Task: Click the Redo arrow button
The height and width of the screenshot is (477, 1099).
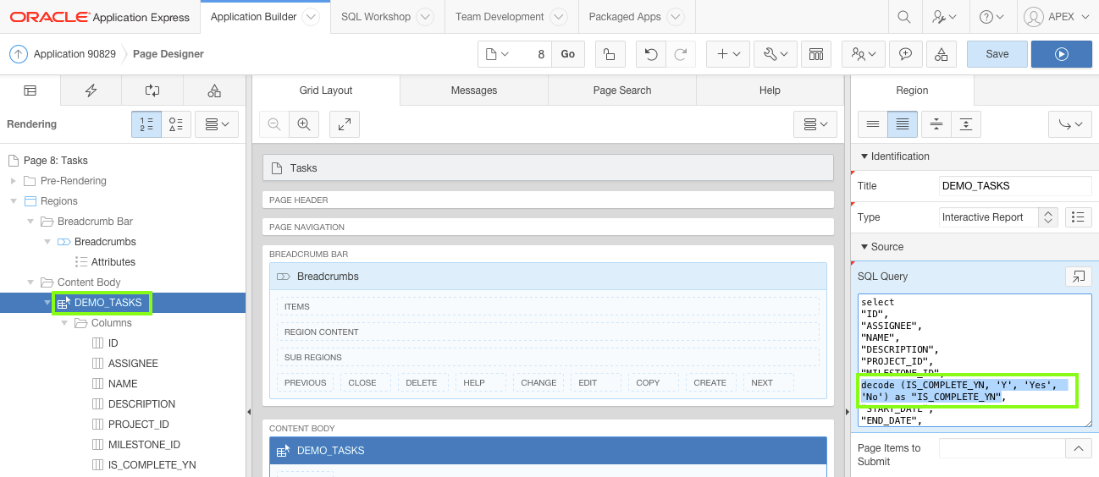Action: (680, 54)
